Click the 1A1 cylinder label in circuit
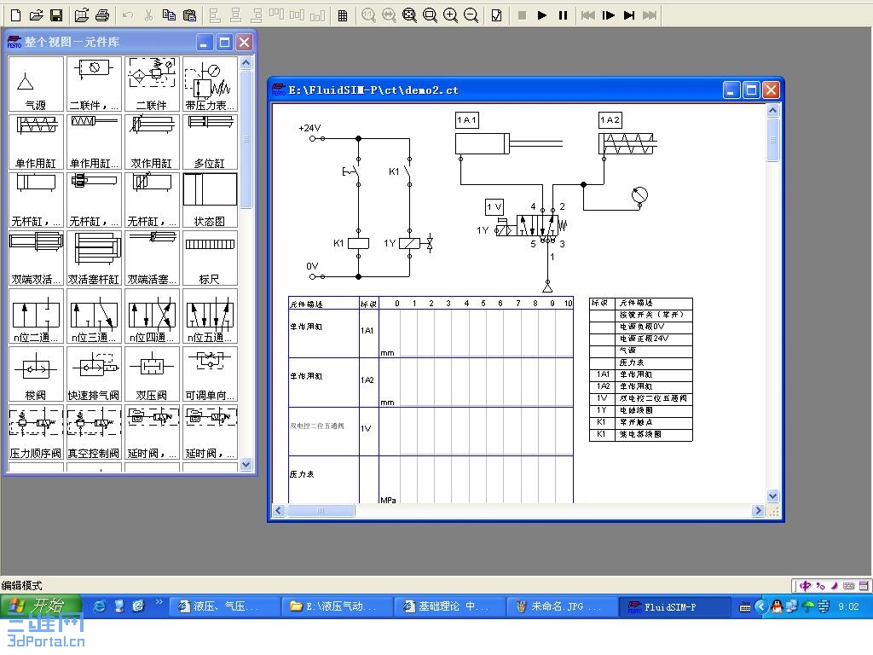Viewport: 873px width, 655px height. pyautogui.click(x=466, y=119)
